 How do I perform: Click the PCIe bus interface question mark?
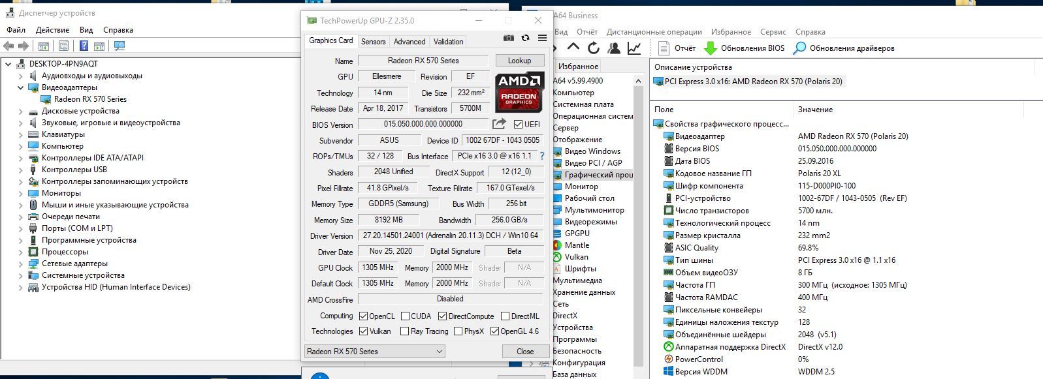click(541, 156)
